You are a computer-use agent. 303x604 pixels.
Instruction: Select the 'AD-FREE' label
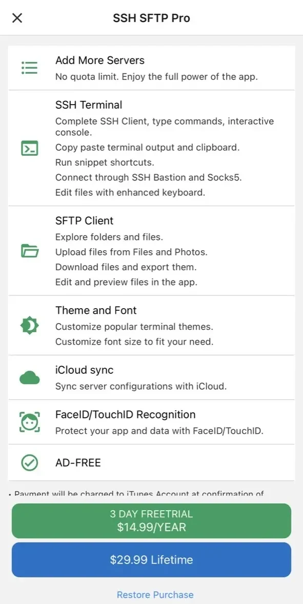(78, 462)
